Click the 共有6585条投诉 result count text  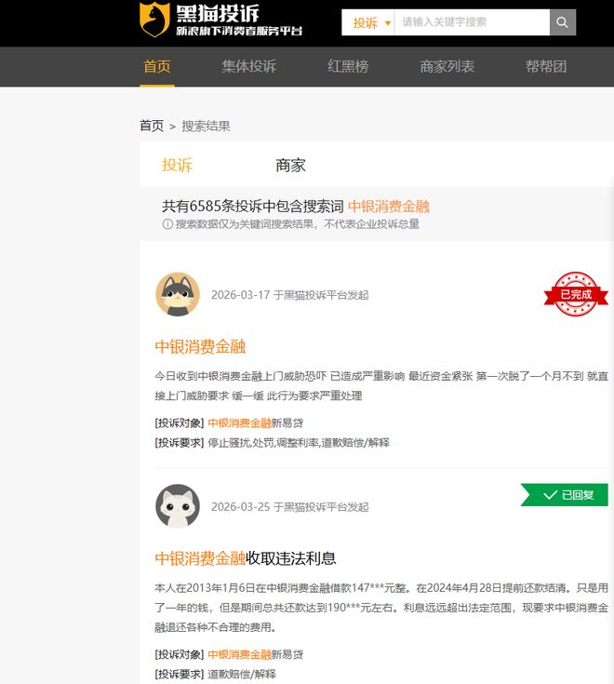pos(252,207)
